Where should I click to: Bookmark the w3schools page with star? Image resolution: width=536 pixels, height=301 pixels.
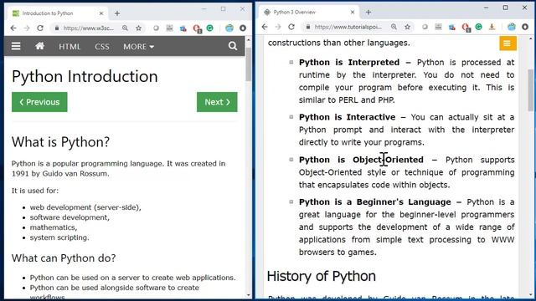tap(138, 28)
